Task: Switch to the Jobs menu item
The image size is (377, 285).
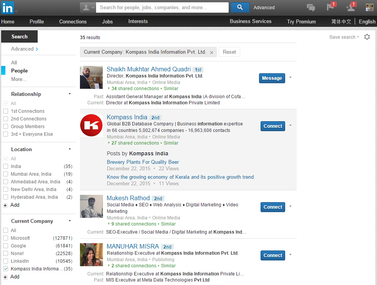Action: pyautogui.click(x=107, y=21)
